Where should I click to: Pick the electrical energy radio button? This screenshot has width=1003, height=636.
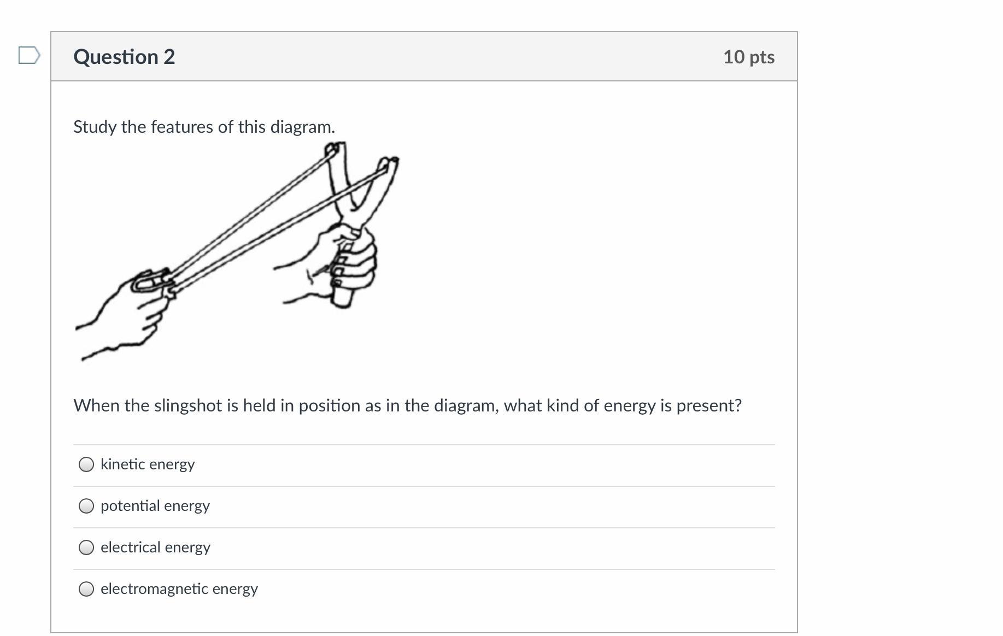click(x=86, y=547)
